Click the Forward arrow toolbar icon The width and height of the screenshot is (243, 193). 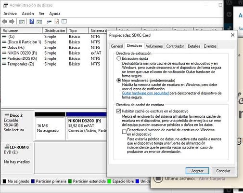tap(12, 21)
